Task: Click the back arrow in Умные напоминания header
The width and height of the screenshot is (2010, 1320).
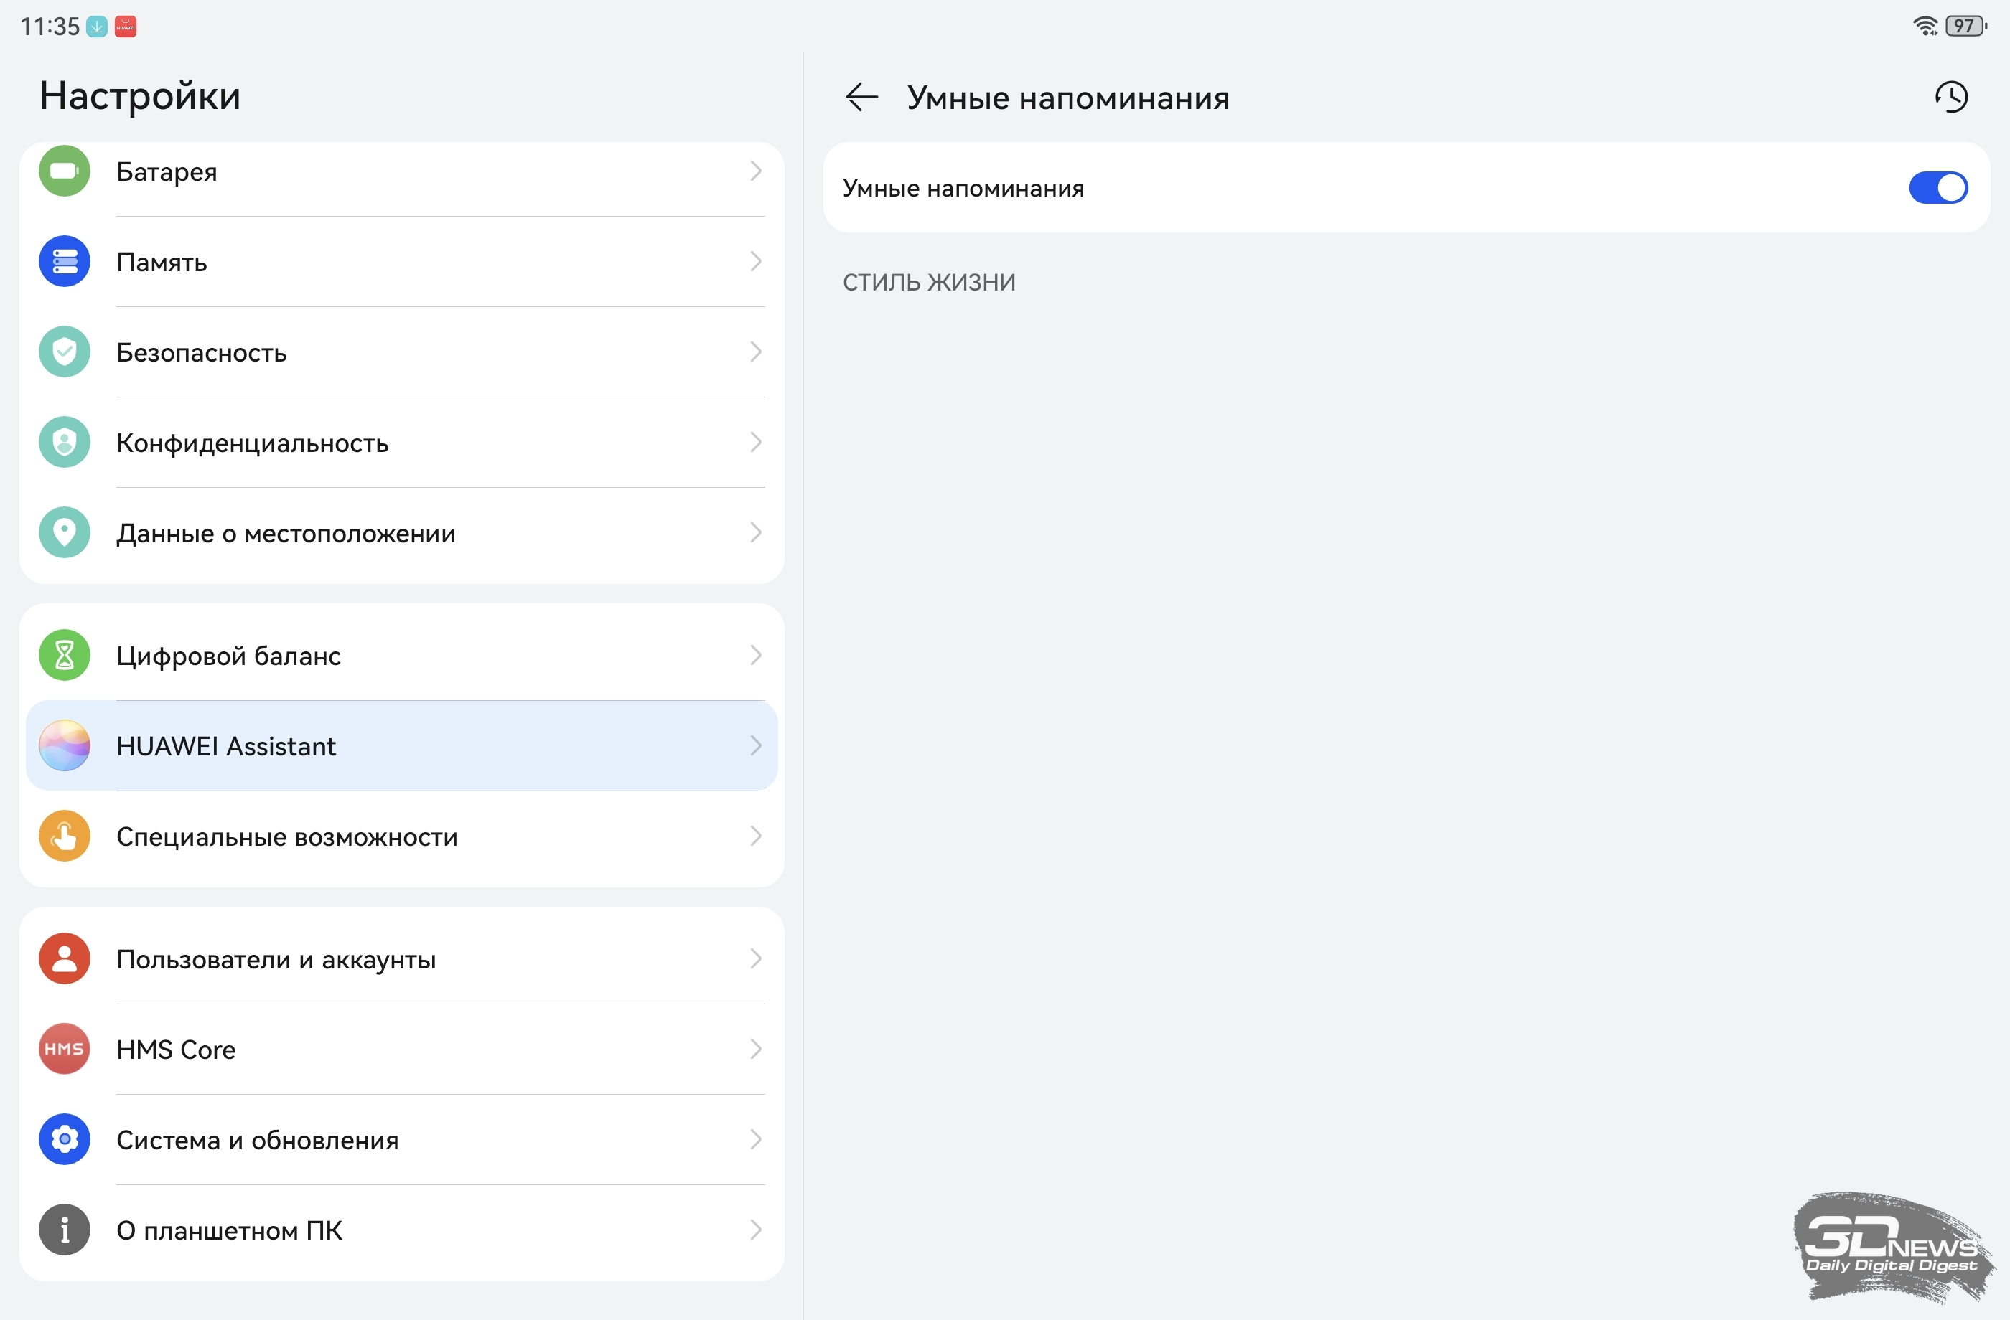Action: 861,97
